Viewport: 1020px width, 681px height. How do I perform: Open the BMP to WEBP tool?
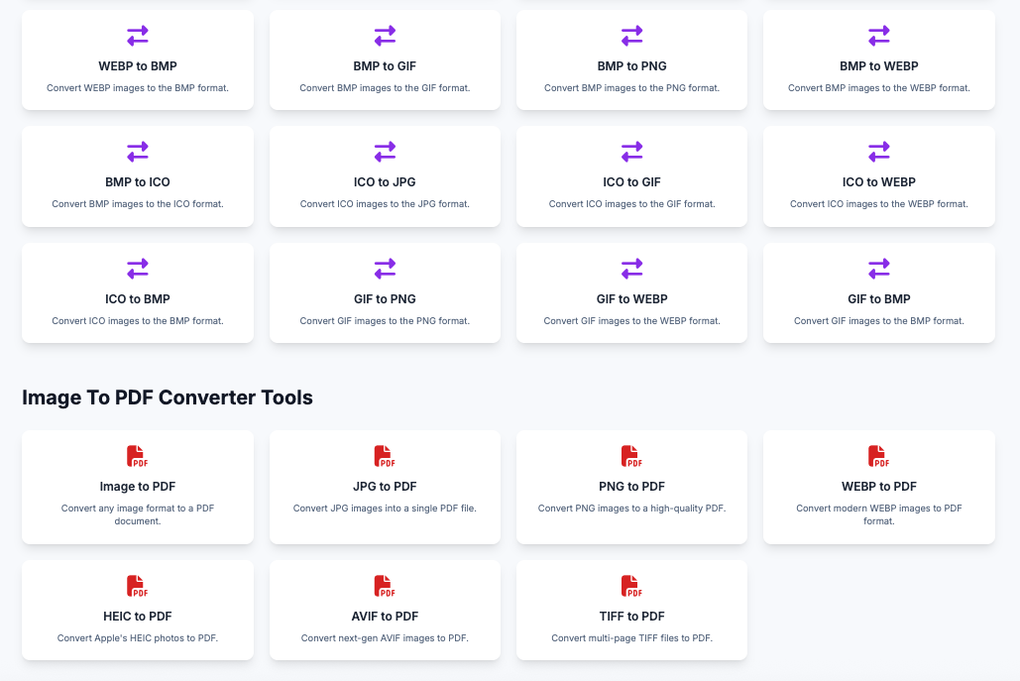pos(879,59)
